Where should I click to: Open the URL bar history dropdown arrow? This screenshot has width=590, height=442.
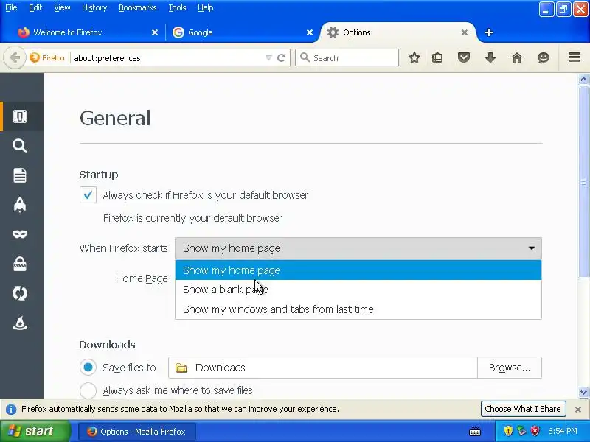point(268,58)
